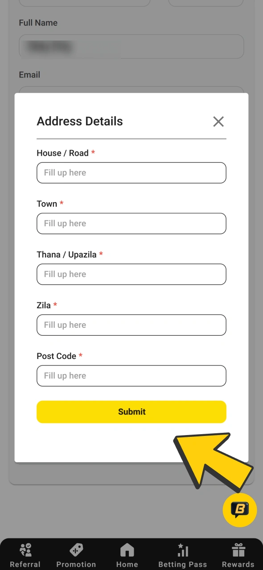Focus the Post Code input field
263x570 pixels.
(131, 376)
